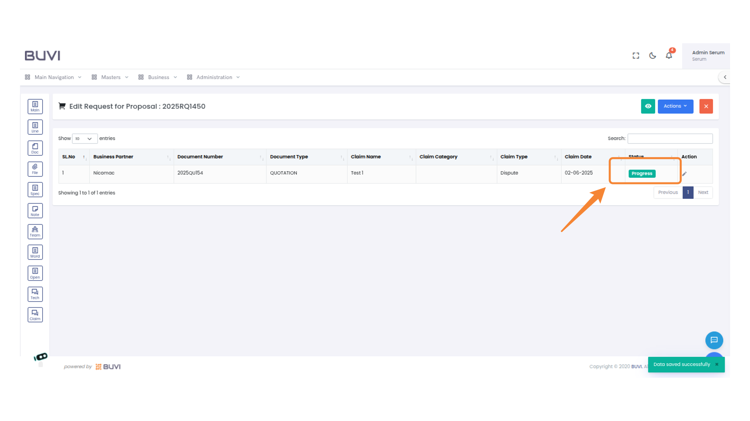This screenshot has width=750, height=421.
Task: Toggle fullscreen view
Action: tap(636, 55)
